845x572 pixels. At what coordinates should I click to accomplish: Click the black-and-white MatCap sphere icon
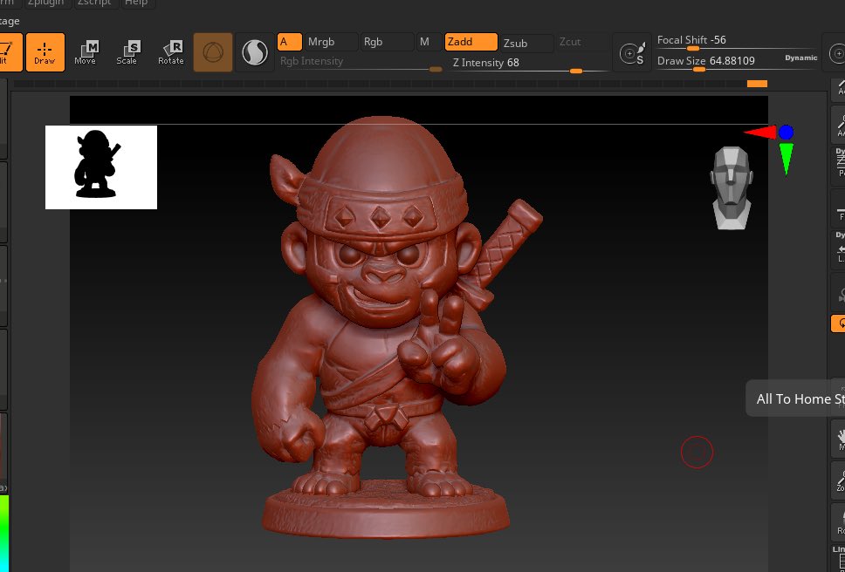[254, 52]
